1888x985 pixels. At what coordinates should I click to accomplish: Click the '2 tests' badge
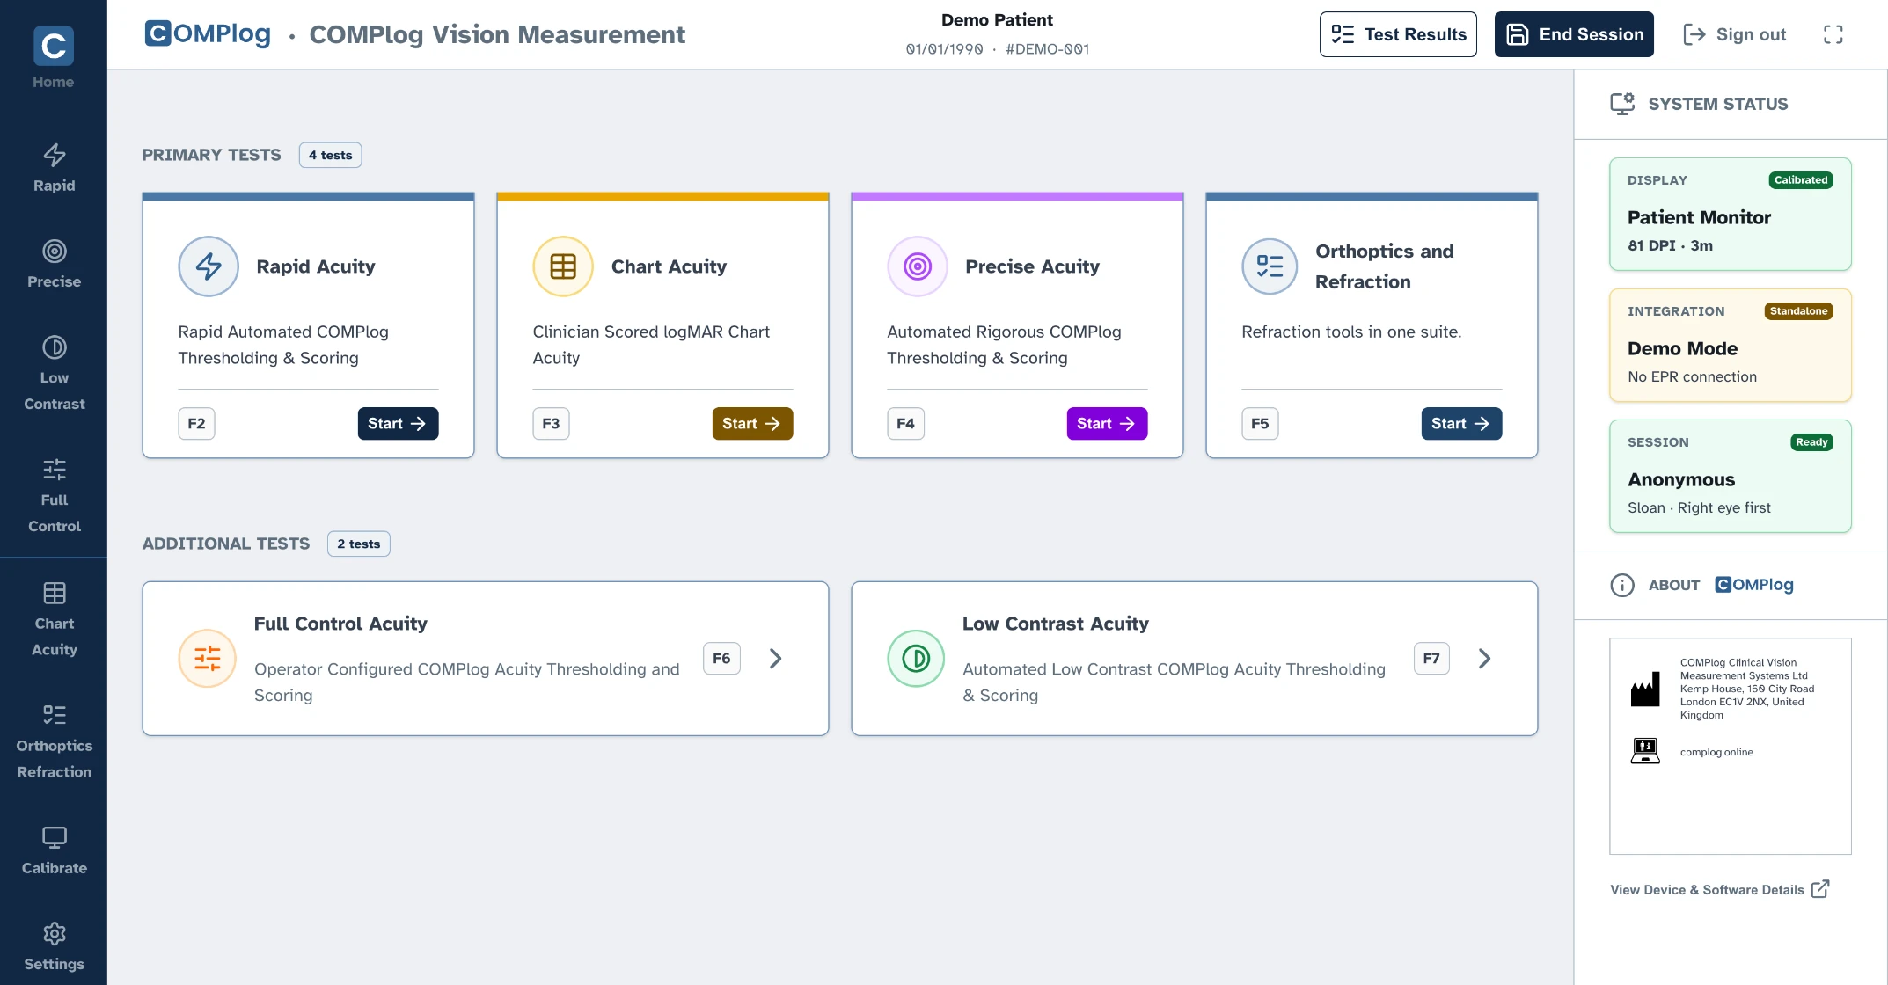tap(358, 544)
